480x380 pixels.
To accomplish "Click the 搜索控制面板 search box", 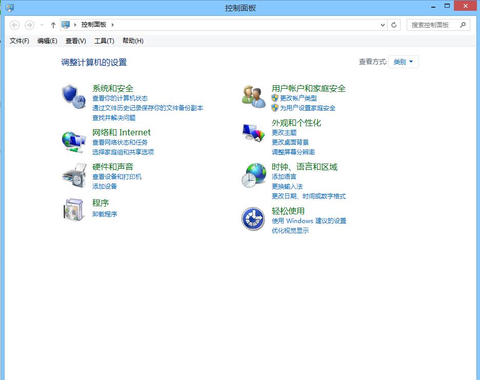I will (433, 25).
